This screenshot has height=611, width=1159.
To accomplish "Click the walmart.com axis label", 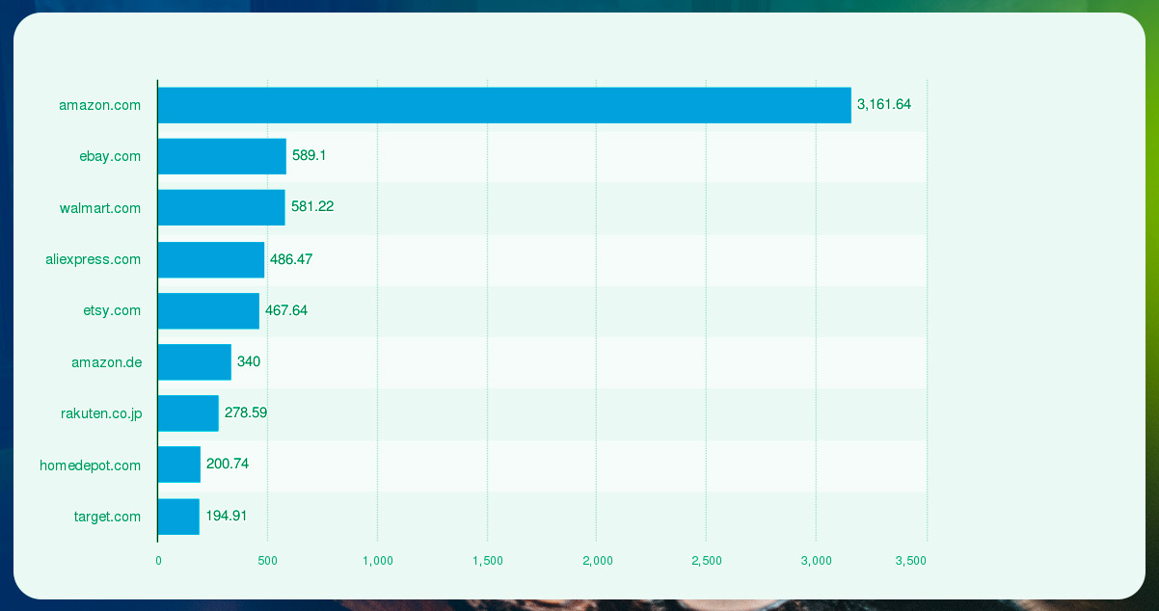I will click(100, 208).
